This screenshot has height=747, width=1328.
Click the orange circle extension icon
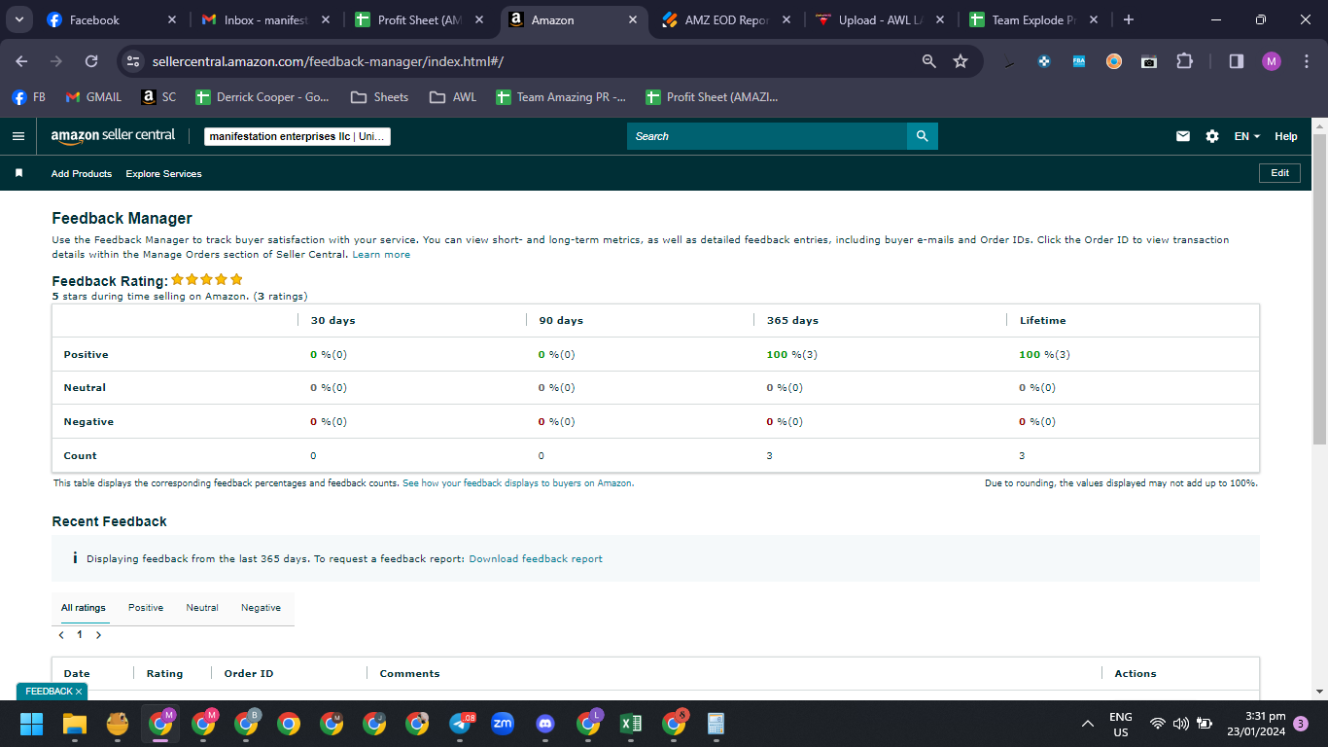1114,61
